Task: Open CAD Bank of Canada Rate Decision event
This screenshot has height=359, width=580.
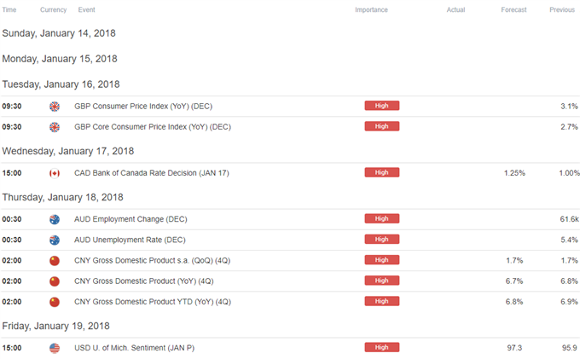Action: click(x=152, y=173)
